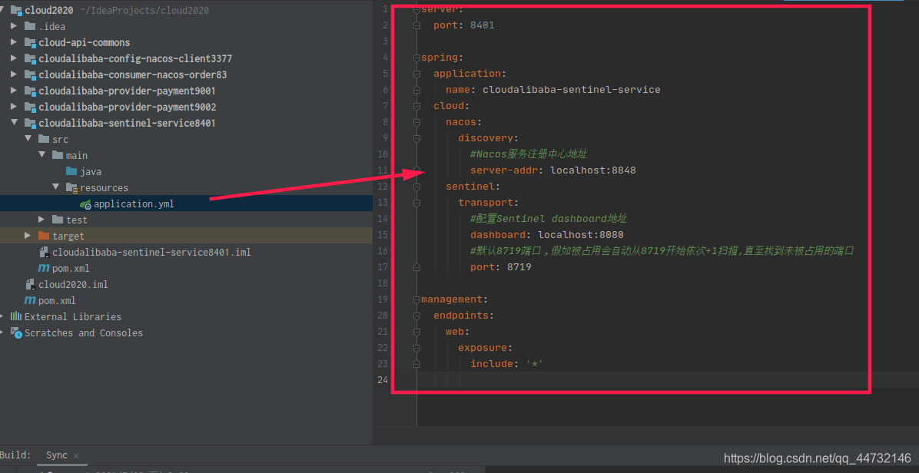Fold the exposure block at line 22
The height and width of the screenshot is (473, 919).
(x=416, y=347)
